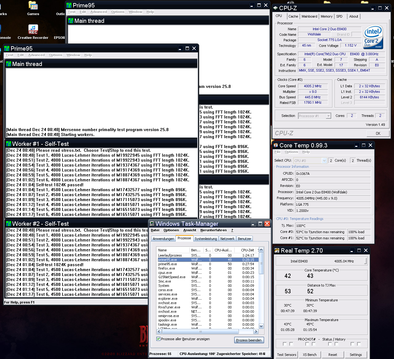Tick the rightmost PROCHOT# status checkbox

pos(359,344)
